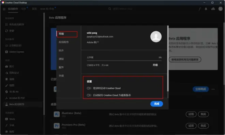This screenshot has height=135, width=225.
Task: Open the account avatar in top bar
Action: [x=221, y=9]
